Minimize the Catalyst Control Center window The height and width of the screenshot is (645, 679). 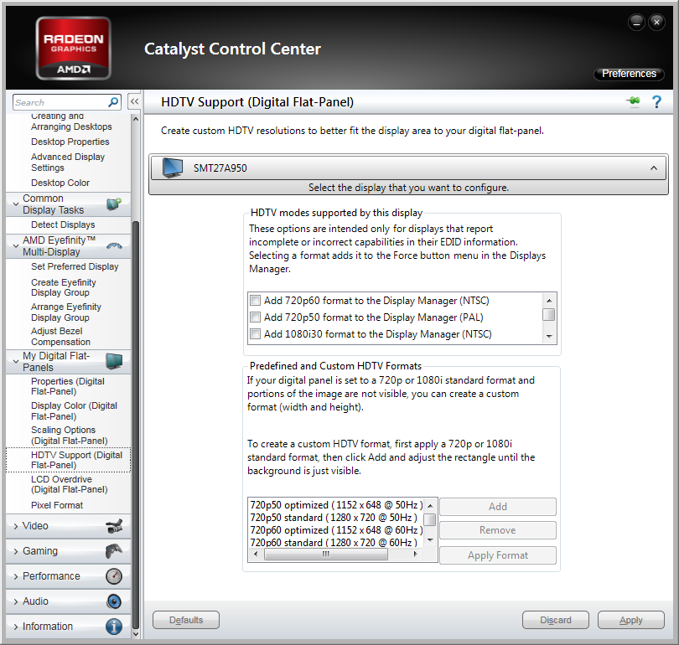636,22
